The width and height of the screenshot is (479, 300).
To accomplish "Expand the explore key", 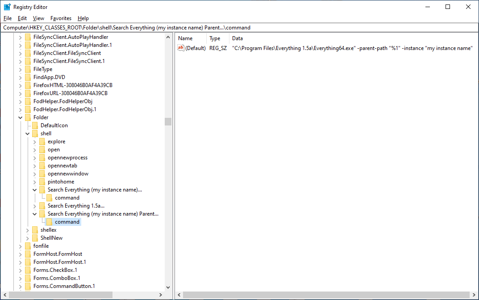I will [x=34, y=142].
